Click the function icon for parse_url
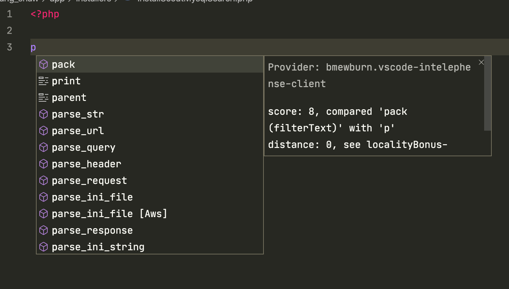The width and height of the screenshot is (509, 289). [44, 130]
